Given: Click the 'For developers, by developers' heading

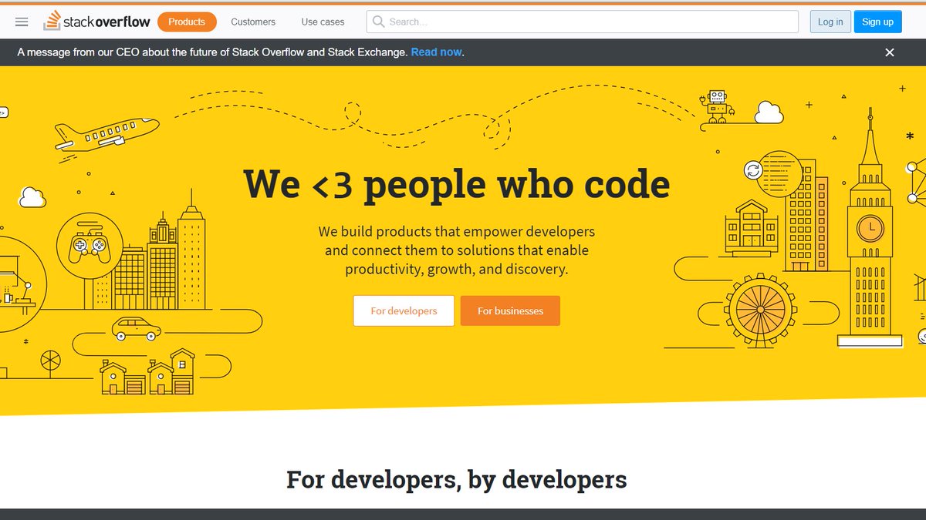Looking at the screenshot, I should pos(457,479).
